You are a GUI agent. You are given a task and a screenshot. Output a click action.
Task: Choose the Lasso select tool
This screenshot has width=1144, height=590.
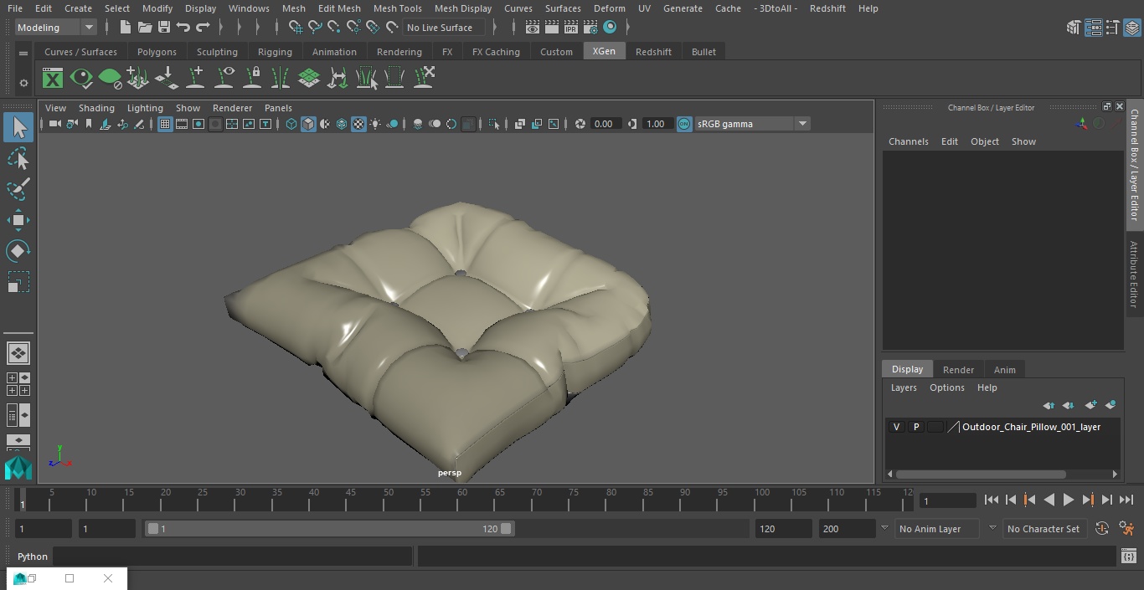coord(18,159)
